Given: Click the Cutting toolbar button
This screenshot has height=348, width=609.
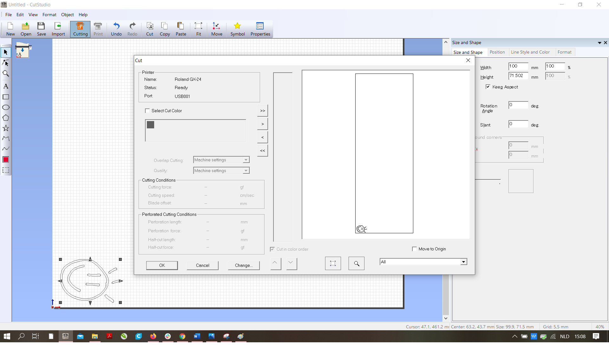Looking at the screenshot, I should tap(80, 29).
